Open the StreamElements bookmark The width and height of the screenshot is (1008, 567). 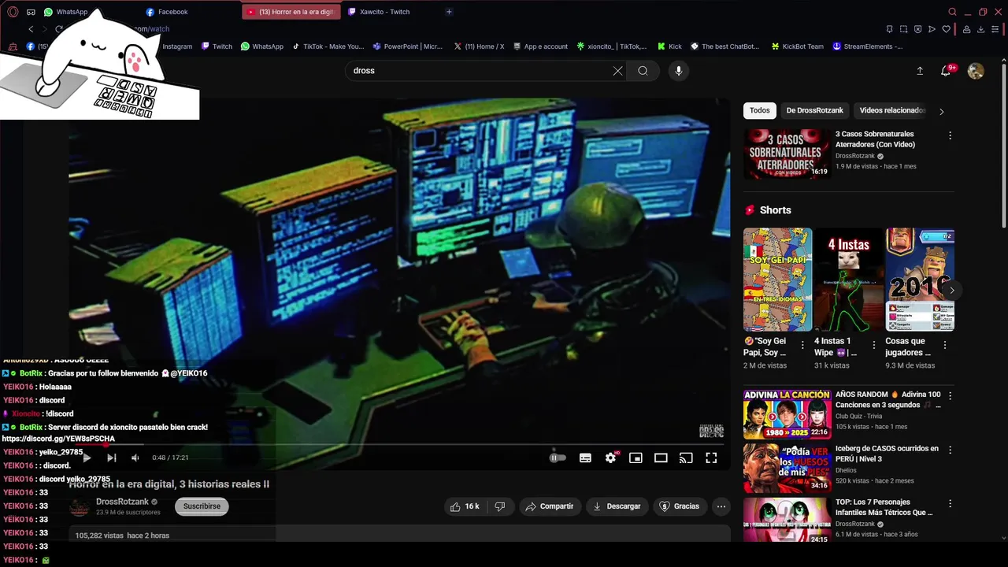point(867,46)
